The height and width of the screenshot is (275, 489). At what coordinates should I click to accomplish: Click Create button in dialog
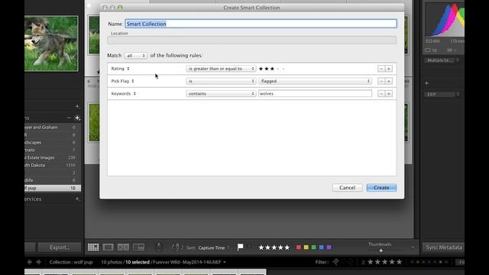pos(381,187)
